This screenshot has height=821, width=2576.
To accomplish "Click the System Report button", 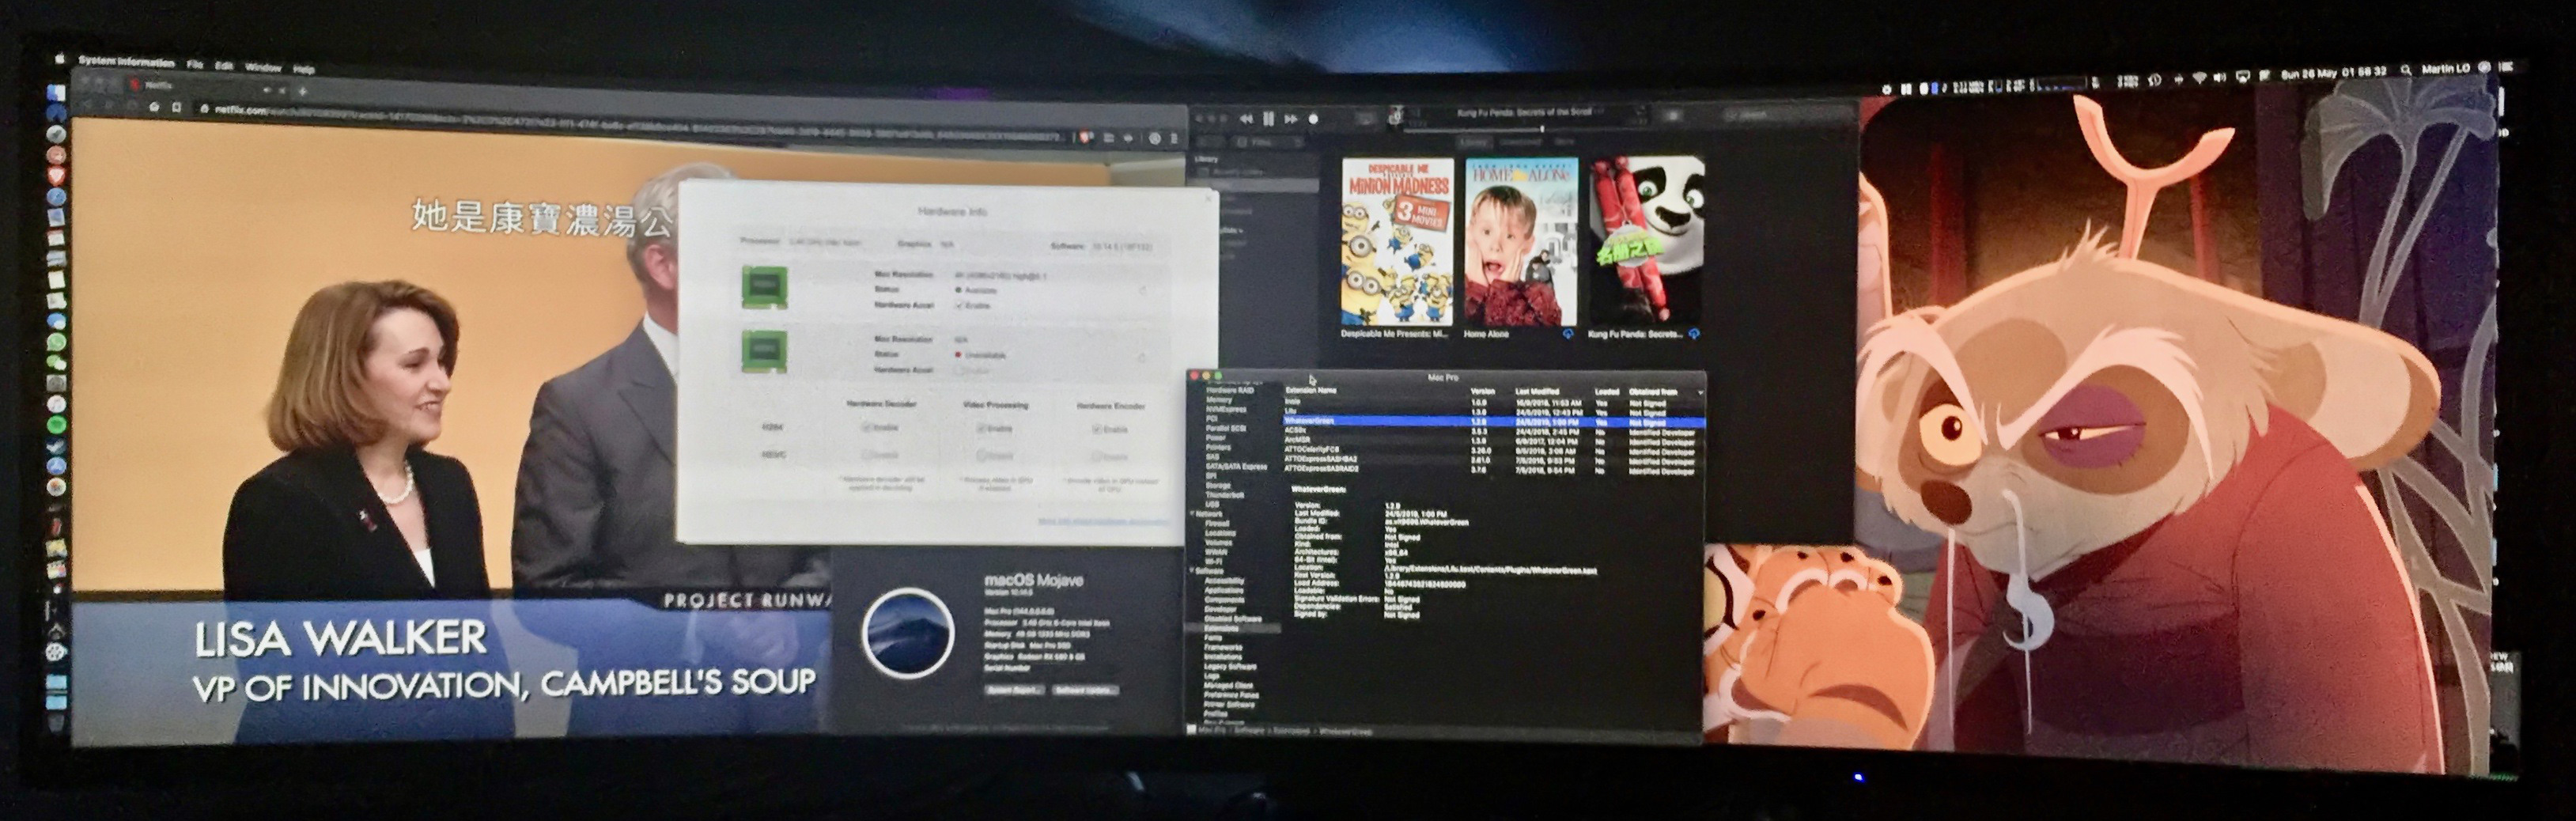I will click(x=1015, y=690).
